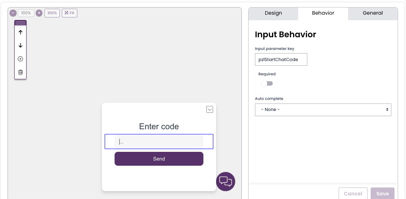Toggle the Required switch

267,84
